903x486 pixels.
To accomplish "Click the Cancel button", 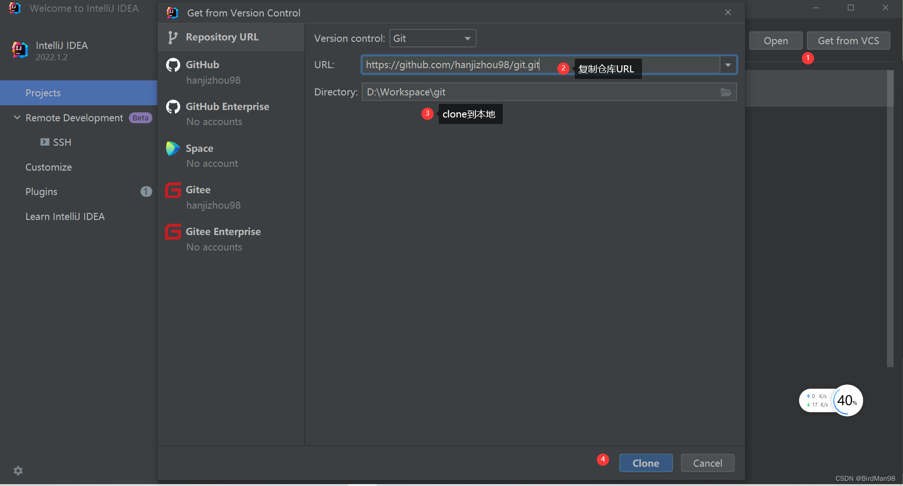I will tap(707, 463).
